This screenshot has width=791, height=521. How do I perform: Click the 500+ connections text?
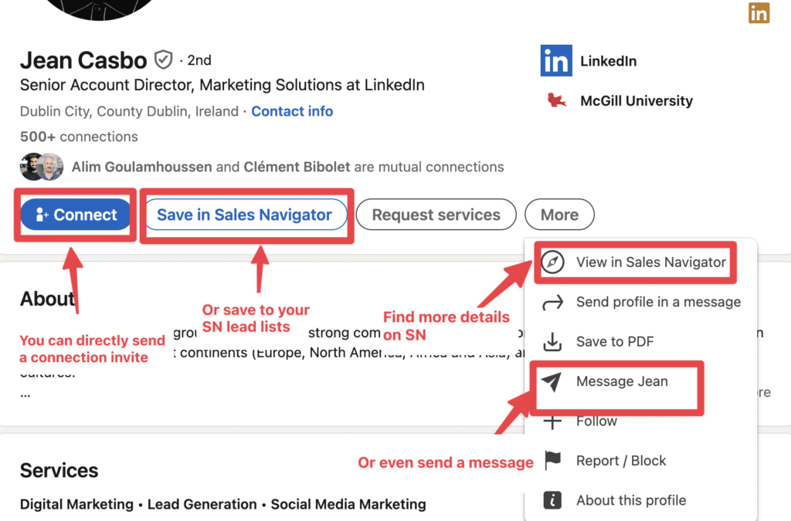point(80,137)
